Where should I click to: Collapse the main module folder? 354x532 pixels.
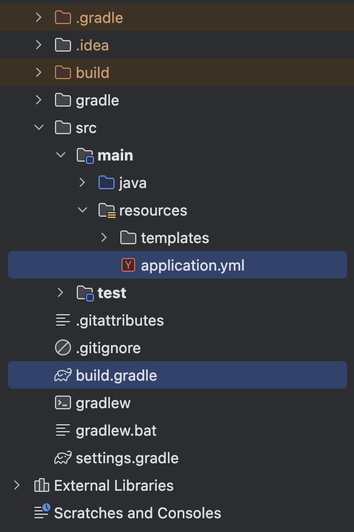point(60,155)
